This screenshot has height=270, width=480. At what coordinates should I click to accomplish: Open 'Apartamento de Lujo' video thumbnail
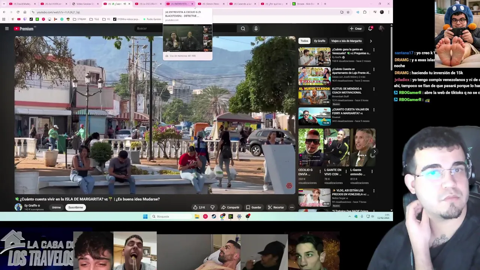coord(314,76)
